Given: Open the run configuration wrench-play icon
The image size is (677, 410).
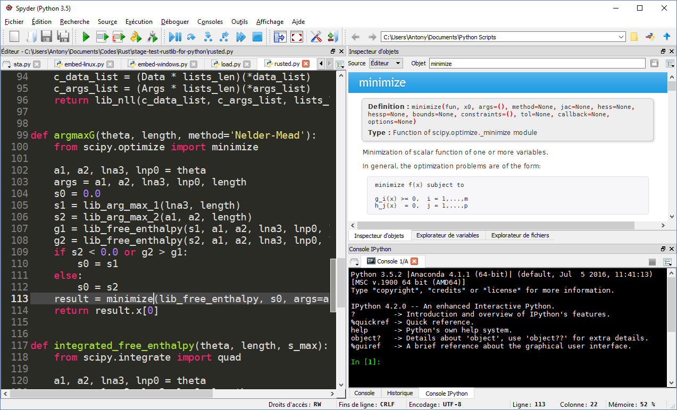Looking at the screenshot, I should point(152,37).
